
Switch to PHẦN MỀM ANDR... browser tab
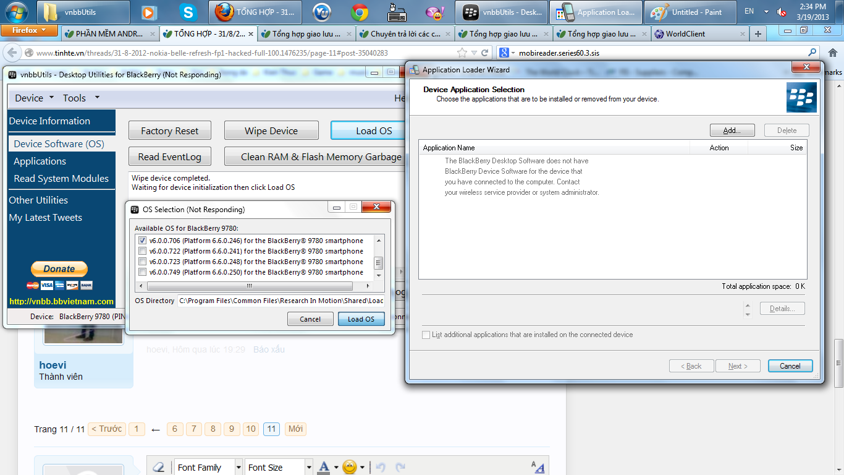click(x=110, y=34)
